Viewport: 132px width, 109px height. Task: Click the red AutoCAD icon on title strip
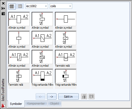click(3, 106)
